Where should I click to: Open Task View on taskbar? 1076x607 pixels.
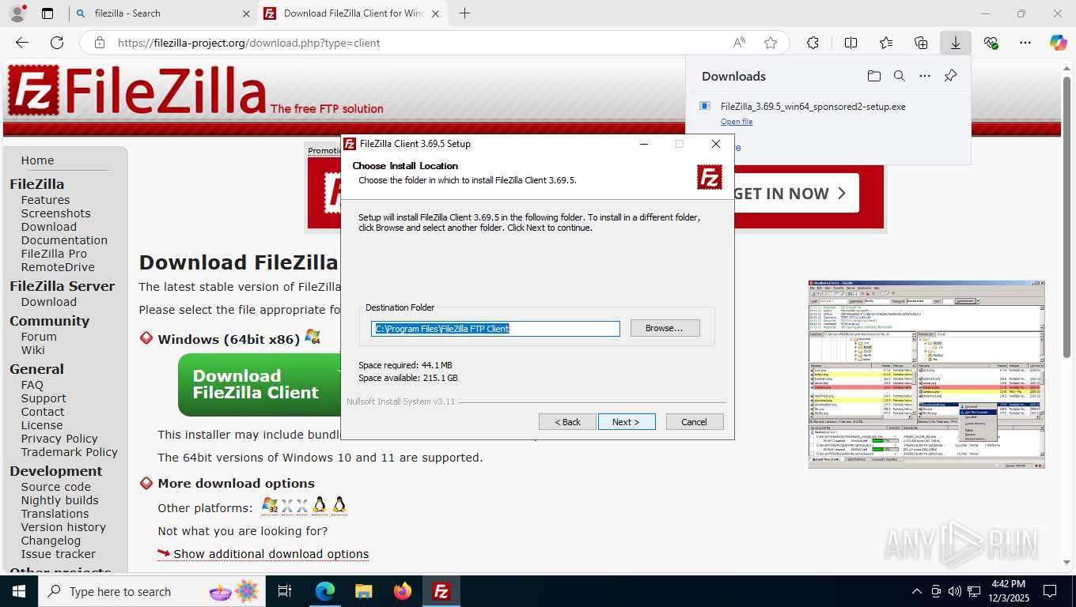[285, 591]
